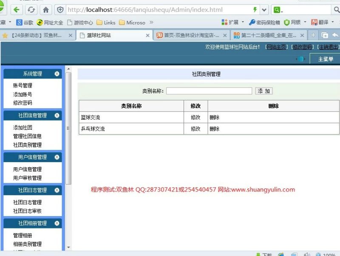Open the address bar history dropdown
Viewport: 340px width, 256px height.
click(x=264, y=10)
